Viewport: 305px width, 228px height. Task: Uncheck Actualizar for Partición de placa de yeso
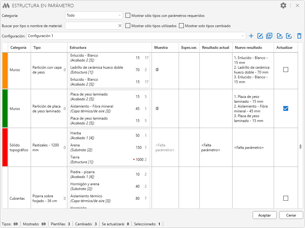[286, 108]
